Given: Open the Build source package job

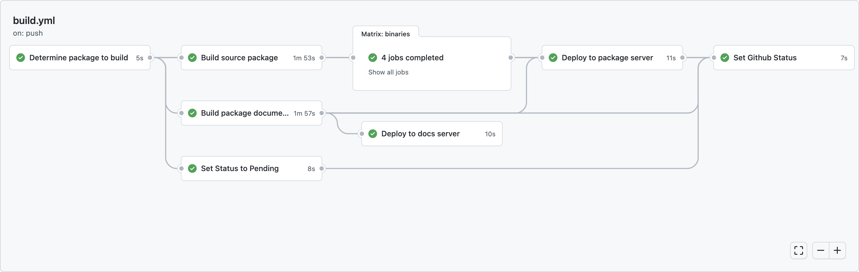Looking at the screenshot, I should coord(239,58).
